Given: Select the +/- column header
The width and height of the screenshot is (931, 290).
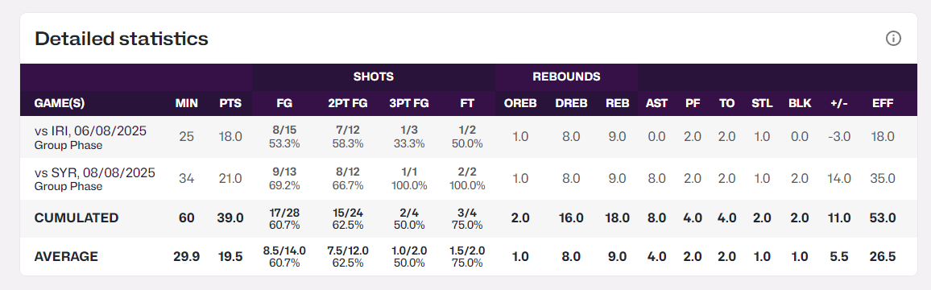Looking at the screenshot, I should point(839,103).
